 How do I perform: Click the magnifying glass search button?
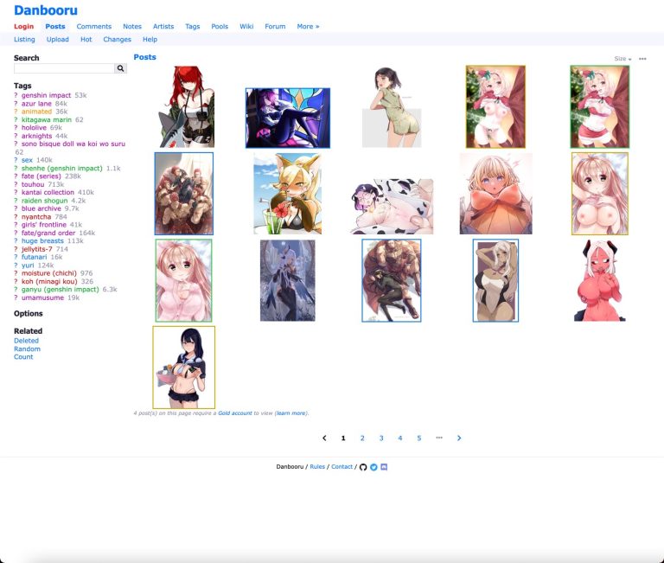[x=121, y=68]
